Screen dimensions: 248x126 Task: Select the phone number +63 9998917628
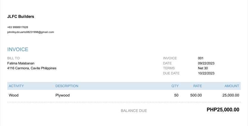click(x=18, y=27)
